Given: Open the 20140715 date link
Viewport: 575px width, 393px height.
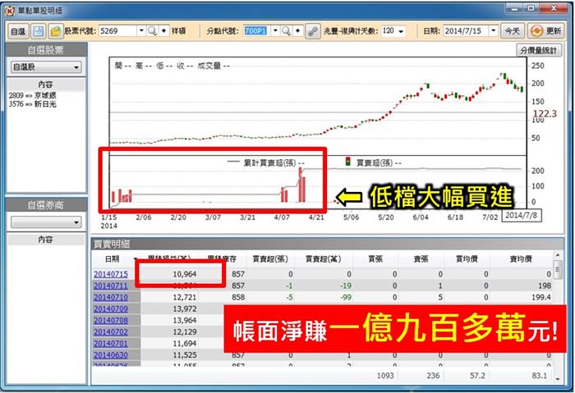Looking at the screenshot, I should pos(111,274).
